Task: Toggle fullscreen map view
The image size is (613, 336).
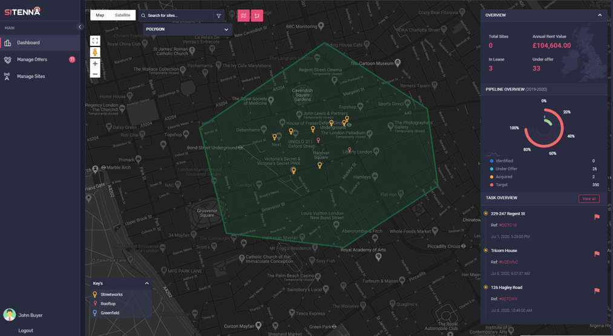Action: (x=95, y=40)
